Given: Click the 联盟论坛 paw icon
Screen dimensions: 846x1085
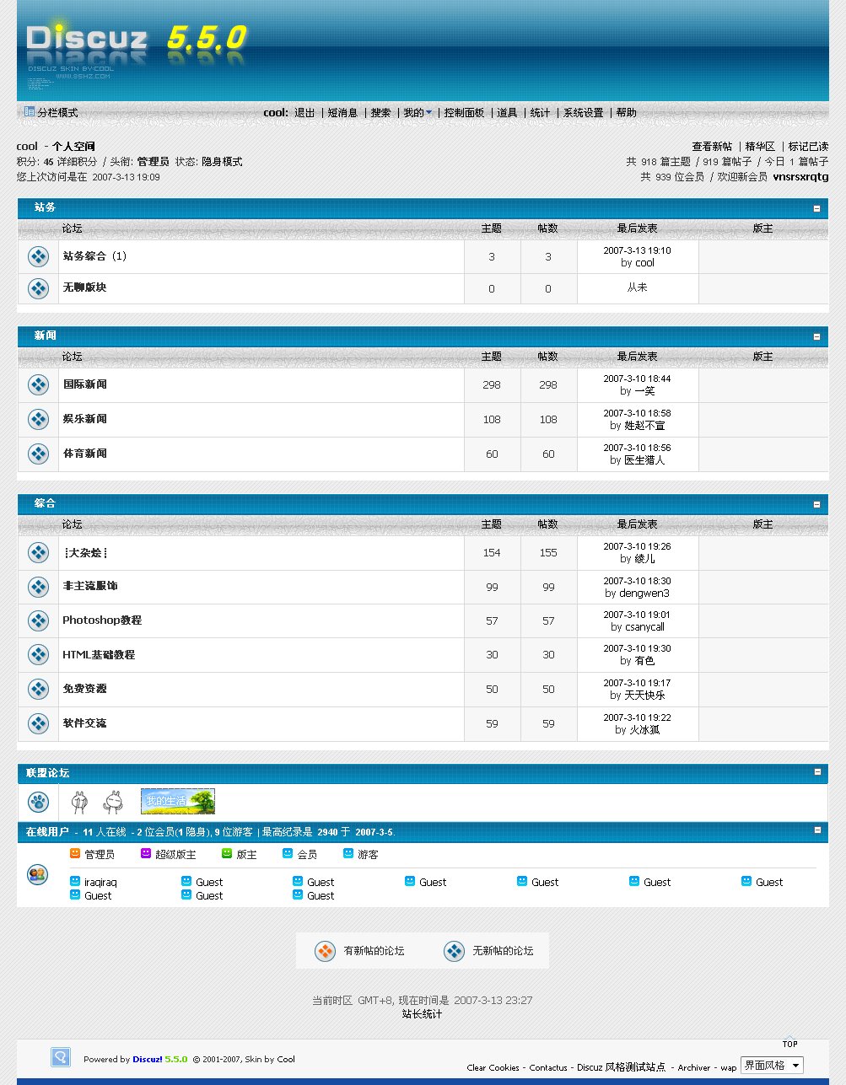Looking at the screenshot, I should click(38, 802).
